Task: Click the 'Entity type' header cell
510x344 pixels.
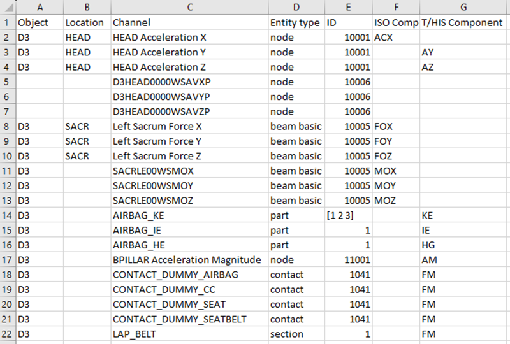Action: click(295, 23)
